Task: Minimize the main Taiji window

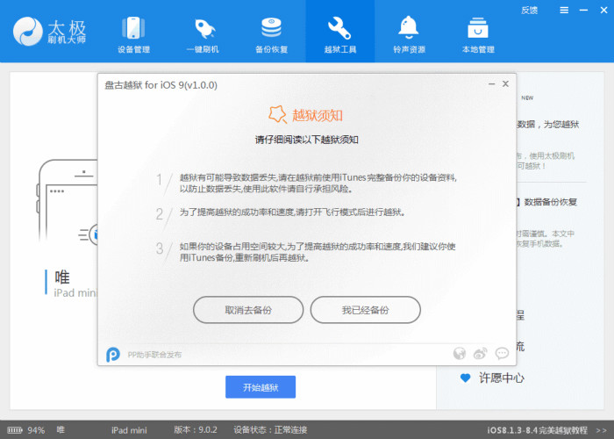Action: click(583, 11)
